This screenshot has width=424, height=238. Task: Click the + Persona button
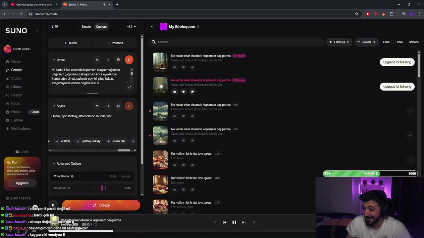tap(115, 43)
